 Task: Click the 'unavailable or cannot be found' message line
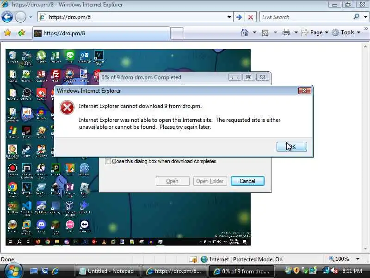(145, 127)
